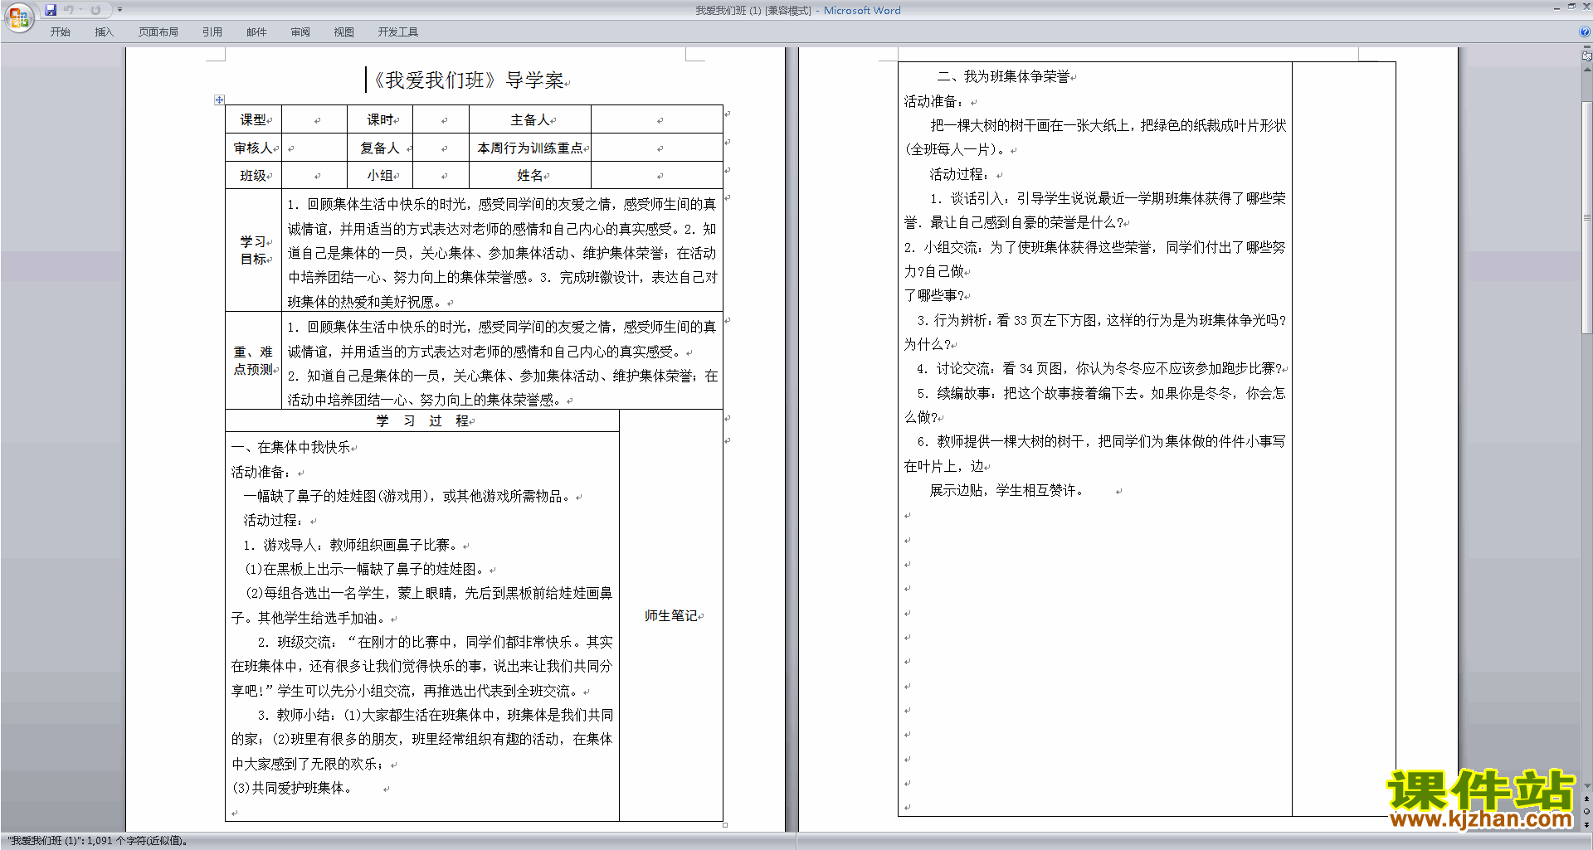Click the Redo icon
Viewport: 1593px width, 850px height.
tap(95, 10)
